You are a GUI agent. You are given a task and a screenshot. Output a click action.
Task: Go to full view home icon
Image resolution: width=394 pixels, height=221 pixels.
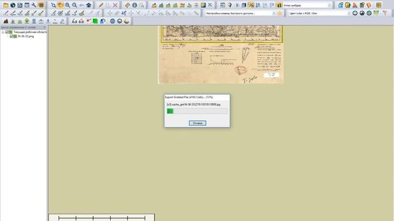(x=89, y=5)
